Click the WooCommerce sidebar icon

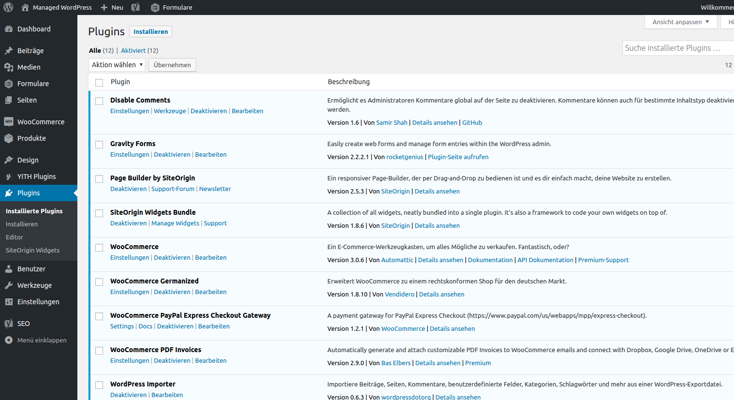(9, 122)
